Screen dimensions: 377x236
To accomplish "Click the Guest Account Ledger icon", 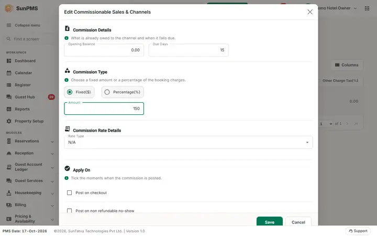I will [x=9, y=167].
